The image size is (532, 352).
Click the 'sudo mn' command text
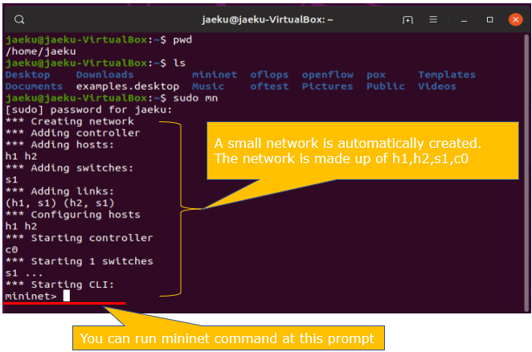(195, 98)
